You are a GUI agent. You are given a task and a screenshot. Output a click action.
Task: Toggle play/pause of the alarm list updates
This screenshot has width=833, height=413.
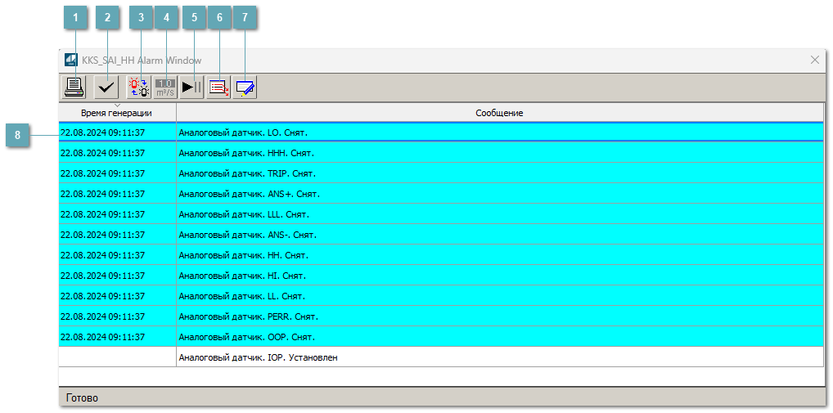[191, 87]
